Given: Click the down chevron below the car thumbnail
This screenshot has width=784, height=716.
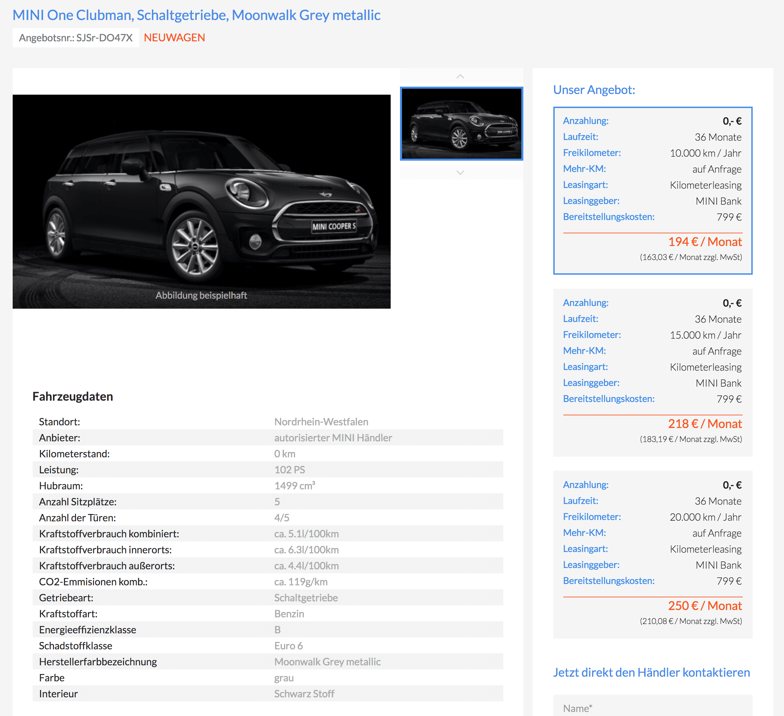Looking at the screenshot, I should pyautogui.click(x=460, y=172).
